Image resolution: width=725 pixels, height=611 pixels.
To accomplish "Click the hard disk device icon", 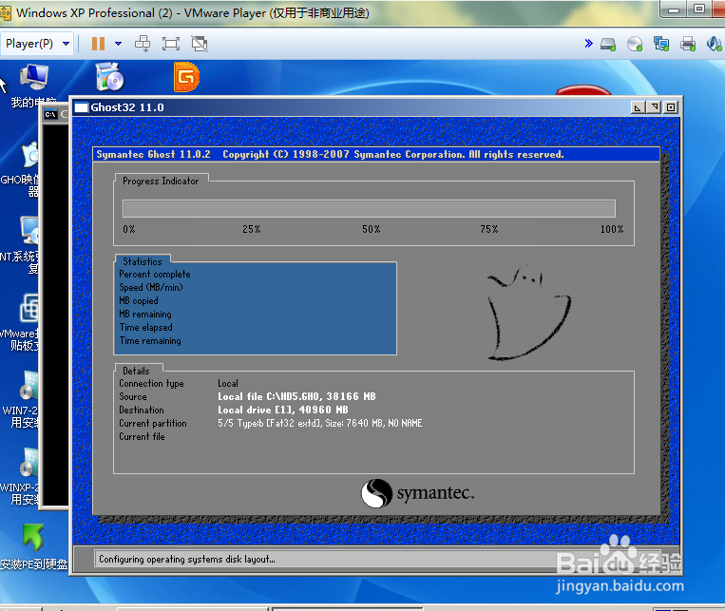I will [608, 44].
